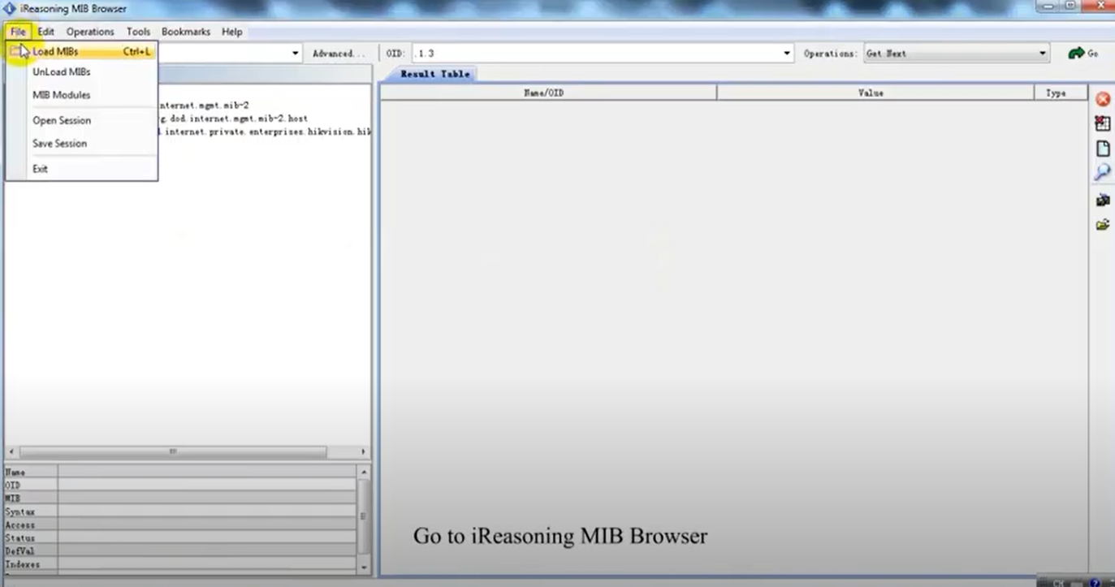Screen dimensions: 1115x587
Task: Click the magnifier find icon in the results sidebar
Action: [1103, 172]
